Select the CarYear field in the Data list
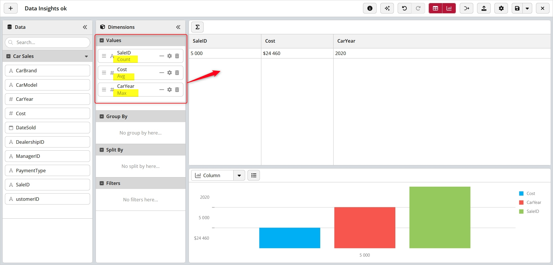Viewport: 553px width, 265px height. 47,99
